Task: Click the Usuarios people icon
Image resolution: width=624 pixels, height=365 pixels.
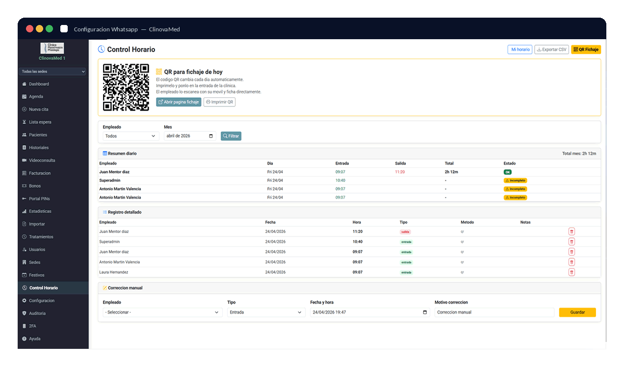Action: [25, 249]
